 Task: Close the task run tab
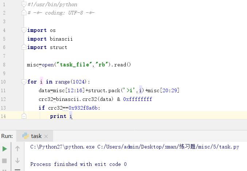click(x=46, y=136)
